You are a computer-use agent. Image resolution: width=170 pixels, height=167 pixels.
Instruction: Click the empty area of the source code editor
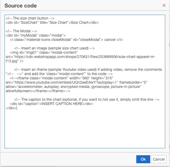click(85, 129)
